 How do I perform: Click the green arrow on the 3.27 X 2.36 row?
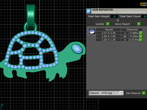141,33
